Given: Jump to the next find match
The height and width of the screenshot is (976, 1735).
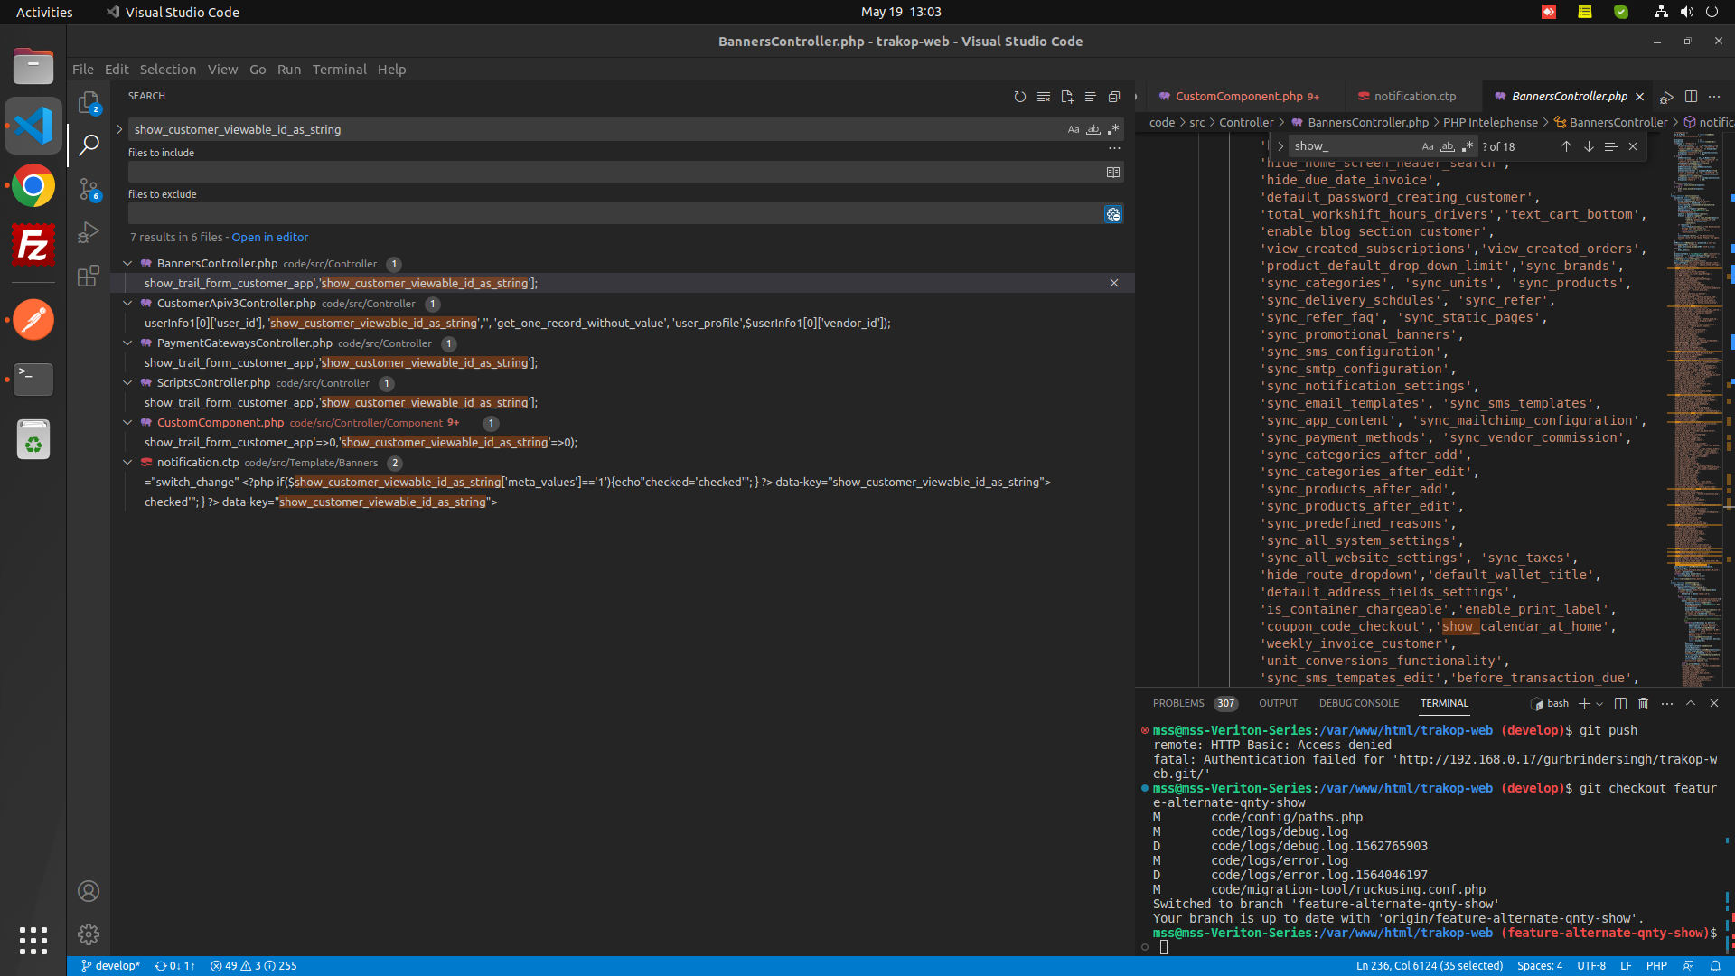Looking at the screenshot, I should (x=1589, y=146).
